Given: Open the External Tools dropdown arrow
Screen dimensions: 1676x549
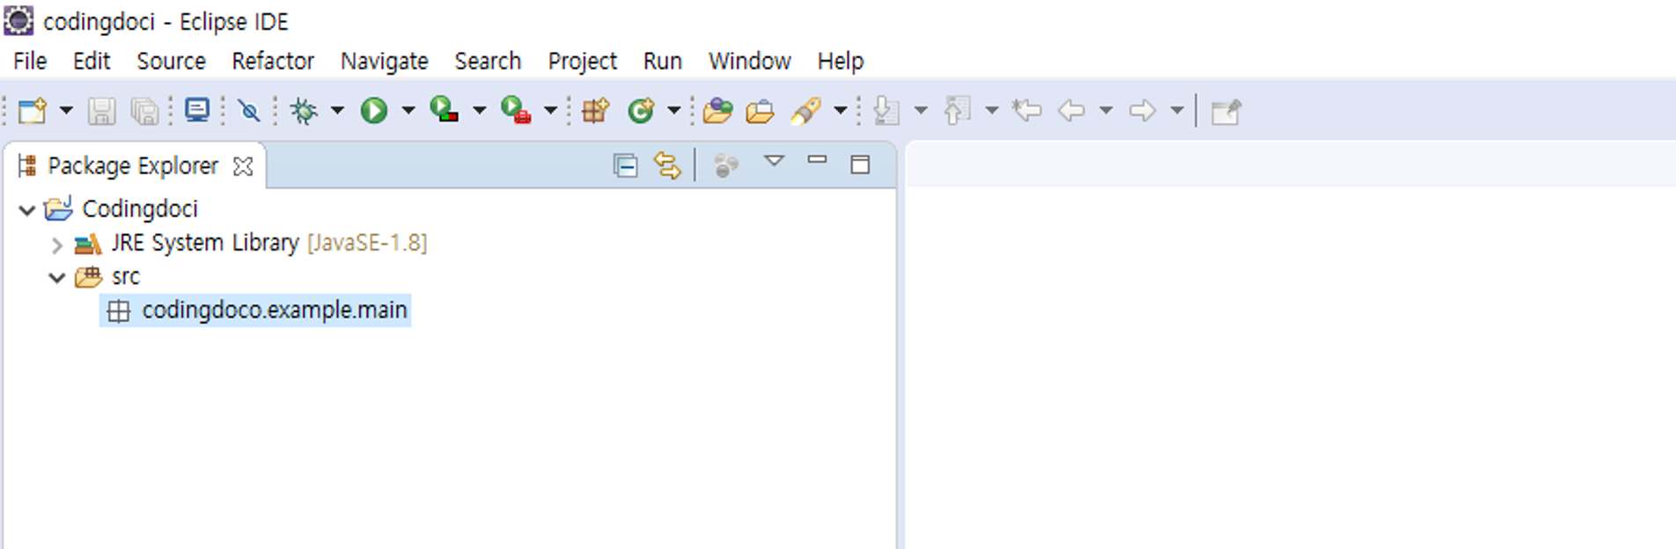Looking at the screenshot, I should 550,111.
